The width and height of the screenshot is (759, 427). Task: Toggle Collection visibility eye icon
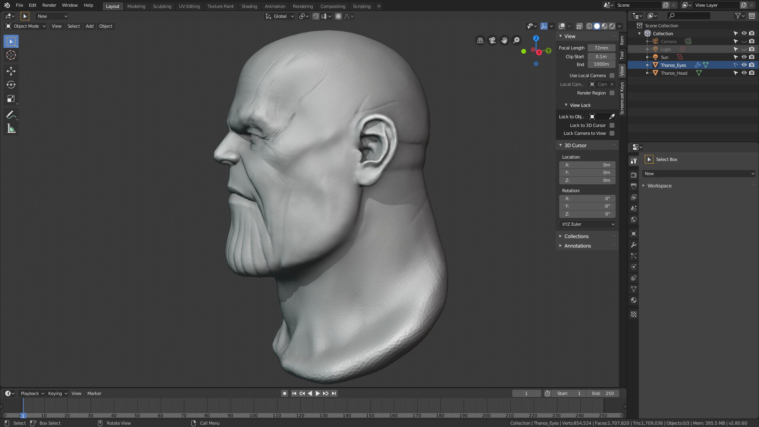click(744, 33)
